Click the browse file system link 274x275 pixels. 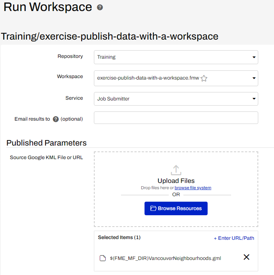click(193, 188)
